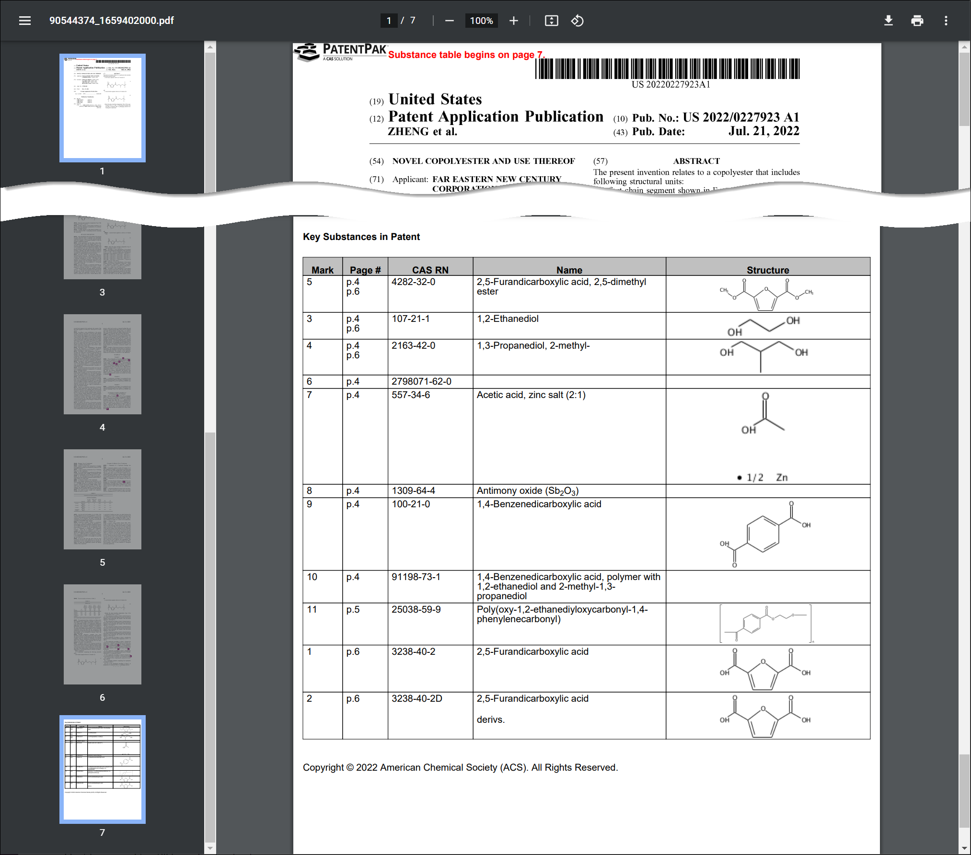
Task: Select page 5 thumbnail
Action: [103, 499]
